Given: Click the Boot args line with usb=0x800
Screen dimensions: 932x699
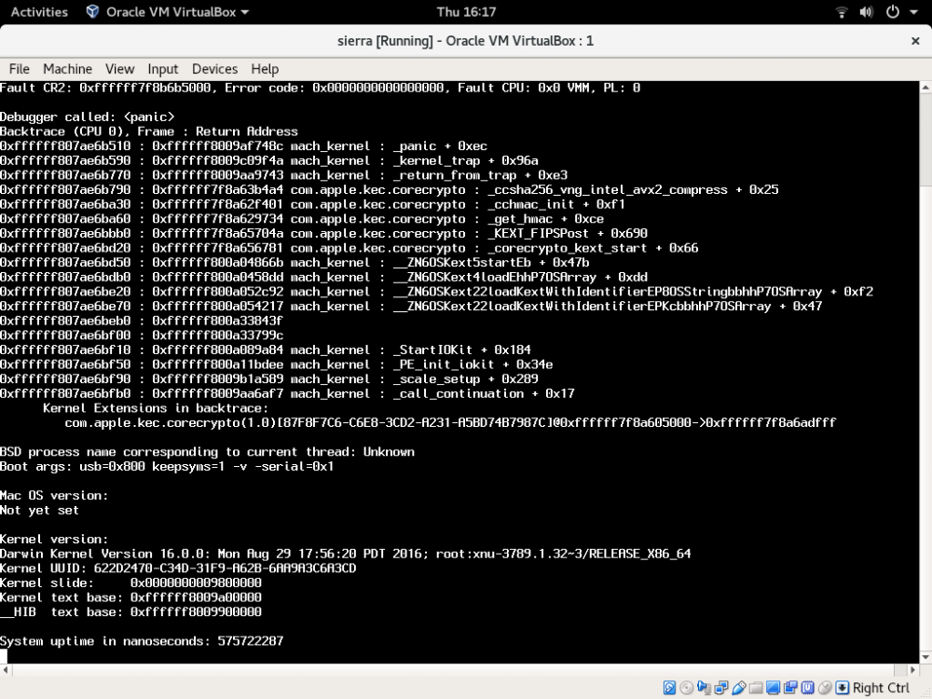Looking at the screenshot, I should coord(167,467).
